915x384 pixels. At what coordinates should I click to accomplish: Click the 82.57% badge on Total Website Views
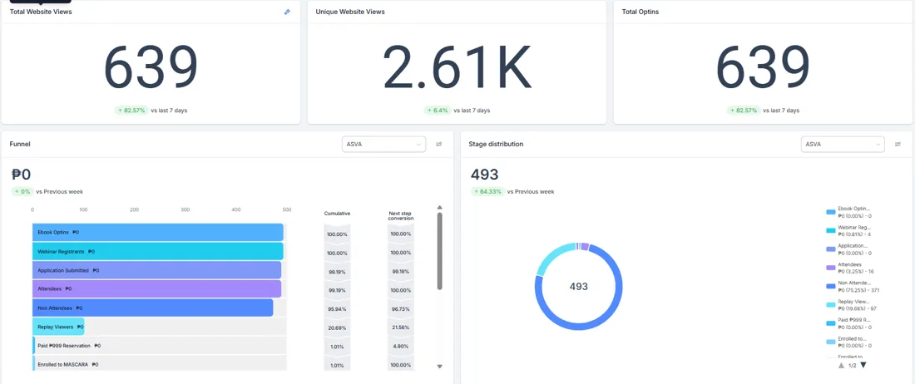click(x=132, y=111)
